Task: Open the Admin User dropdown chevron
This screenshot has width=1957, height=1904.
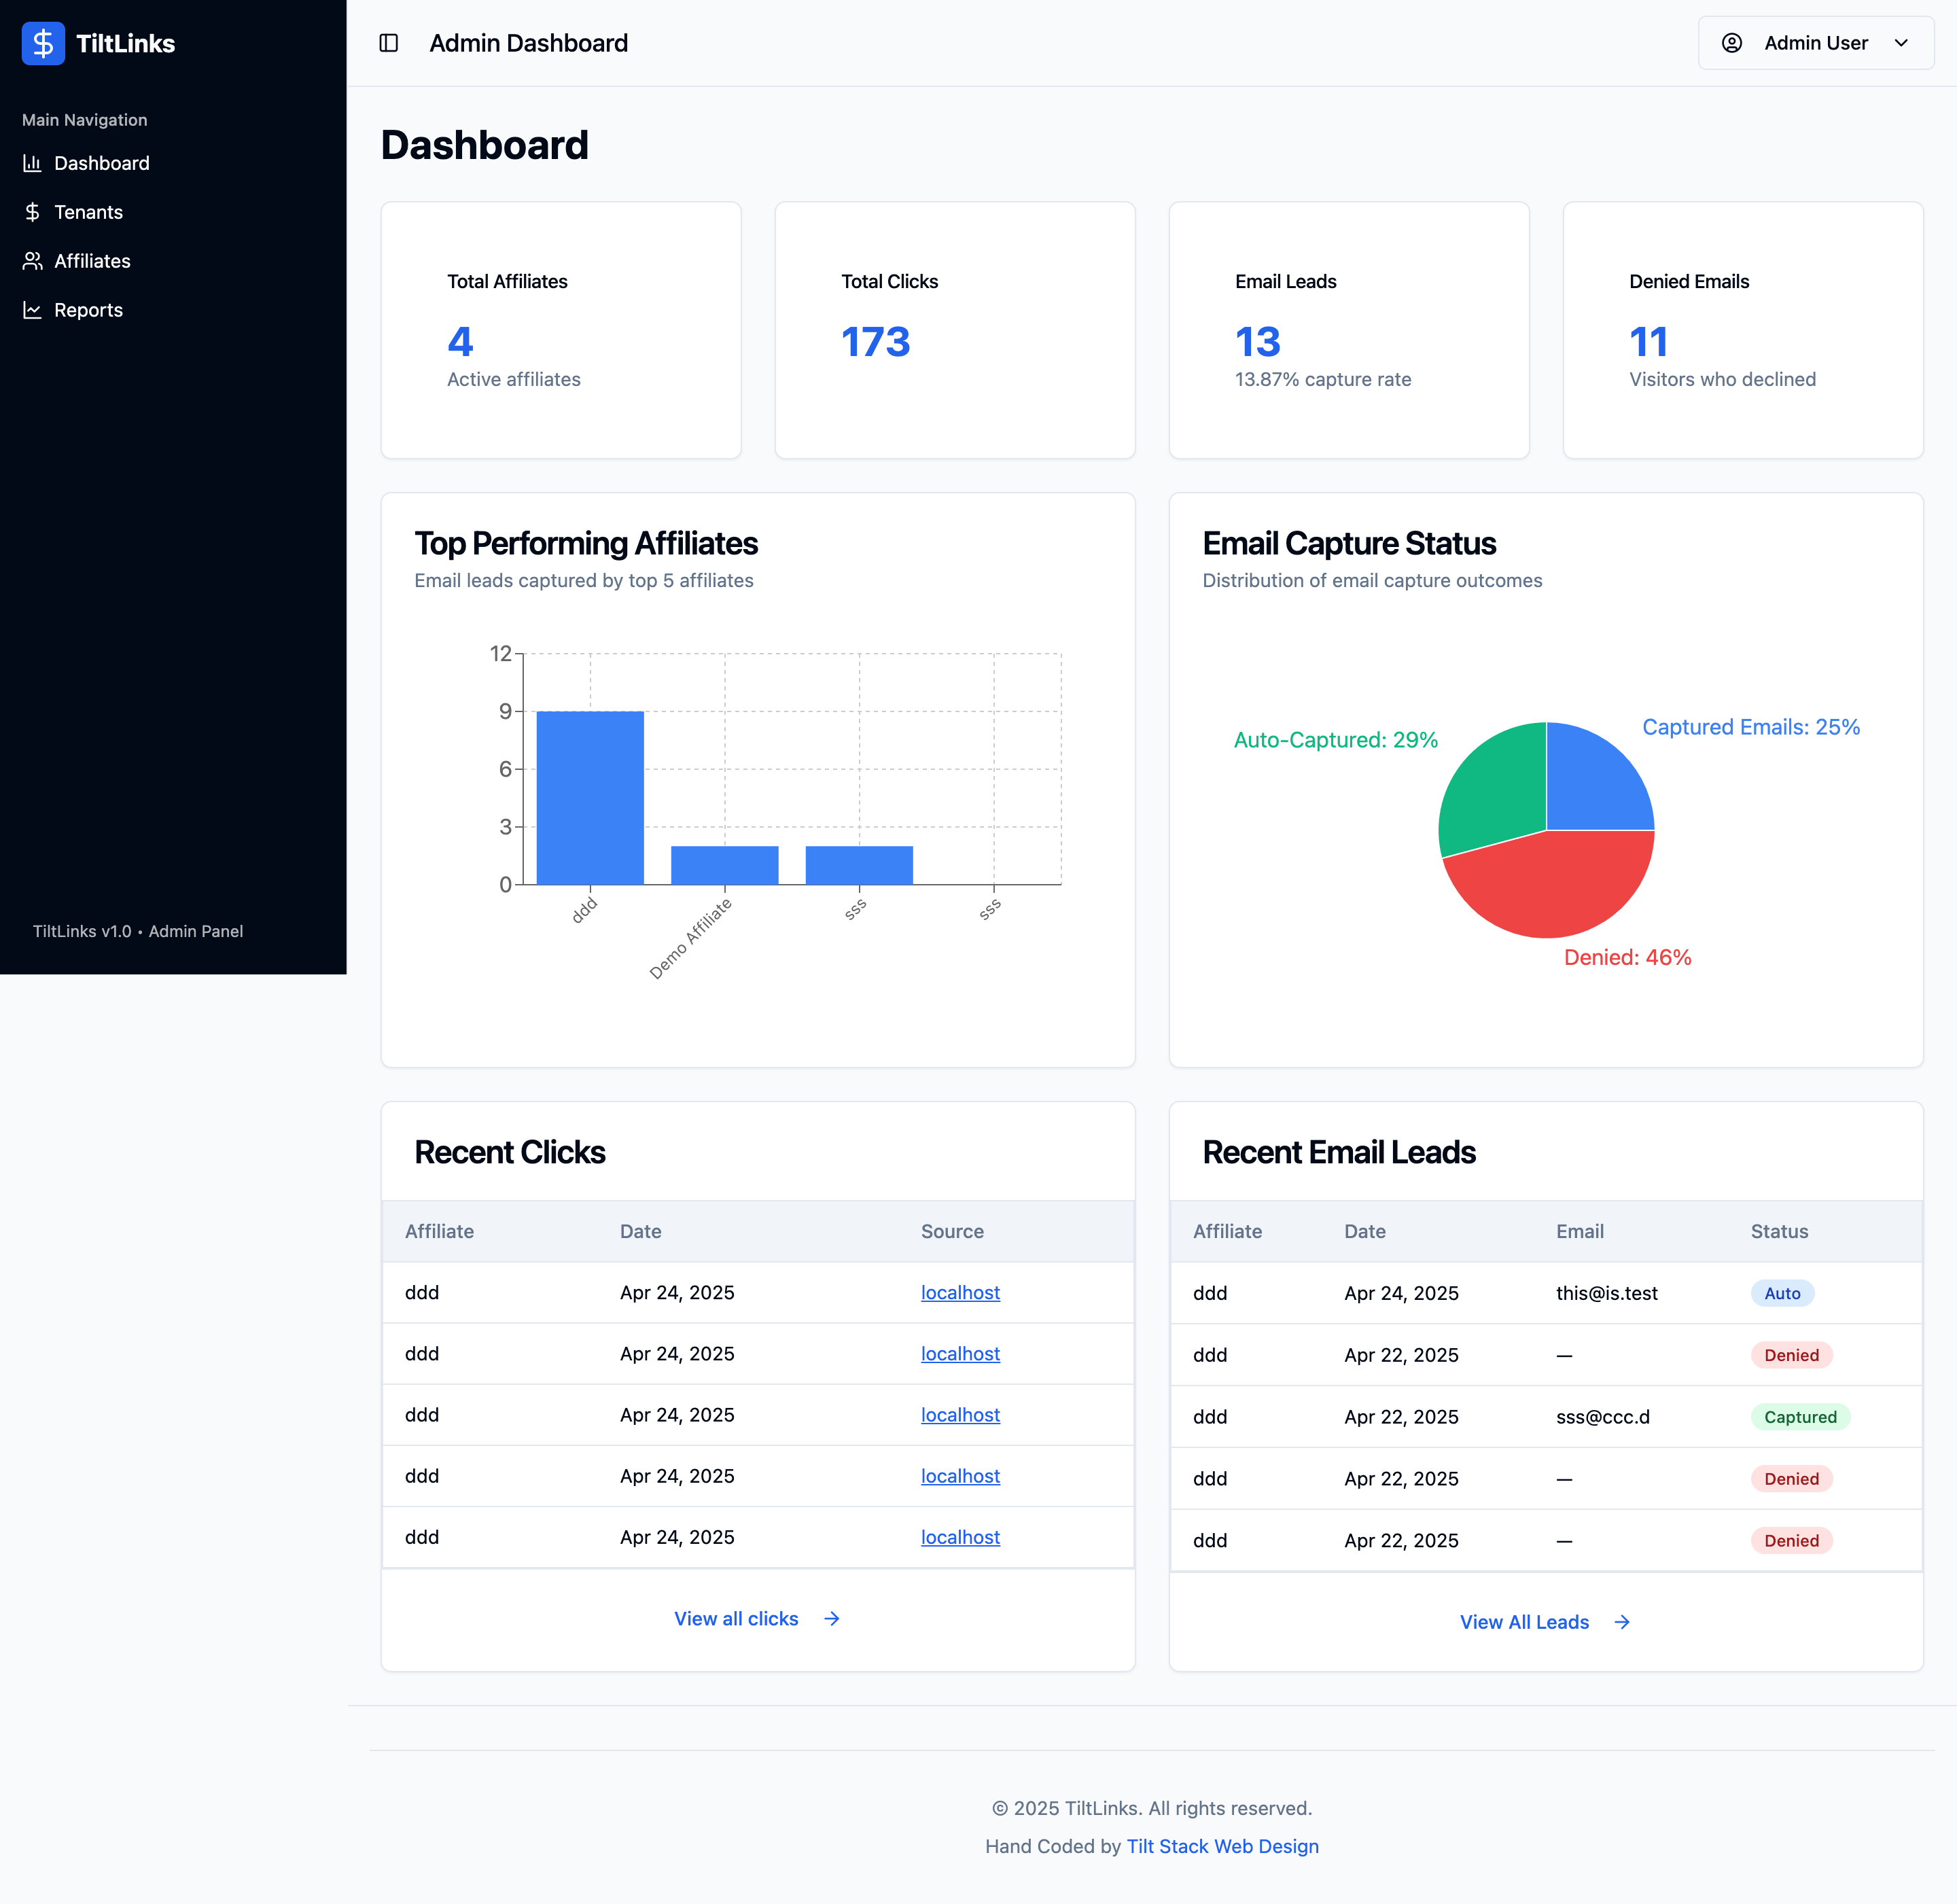Action: 1899,43
